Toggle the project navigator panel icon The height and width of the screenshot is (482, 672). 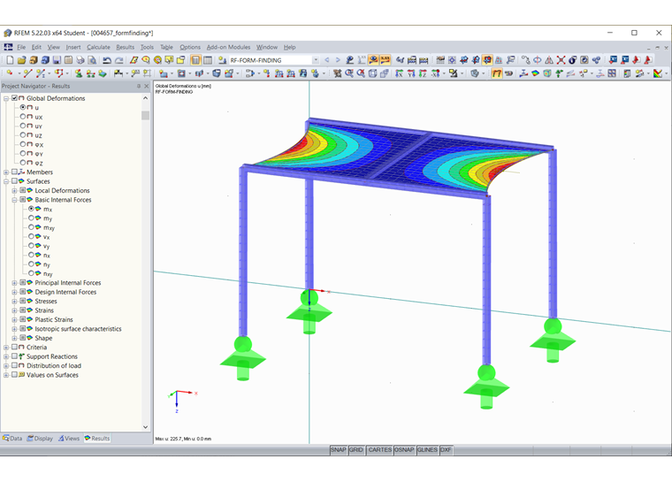coord(196,60)
